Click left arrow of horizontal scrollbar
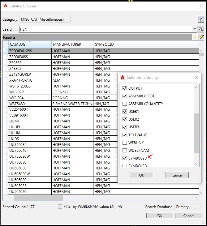Screen dimensions: 207x226 [11, 198]
